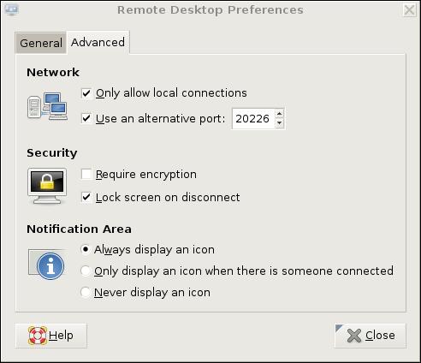This screenshot has width=421, height=363.
Task: Increase port number with up arrow
Action: coord(279,114)
